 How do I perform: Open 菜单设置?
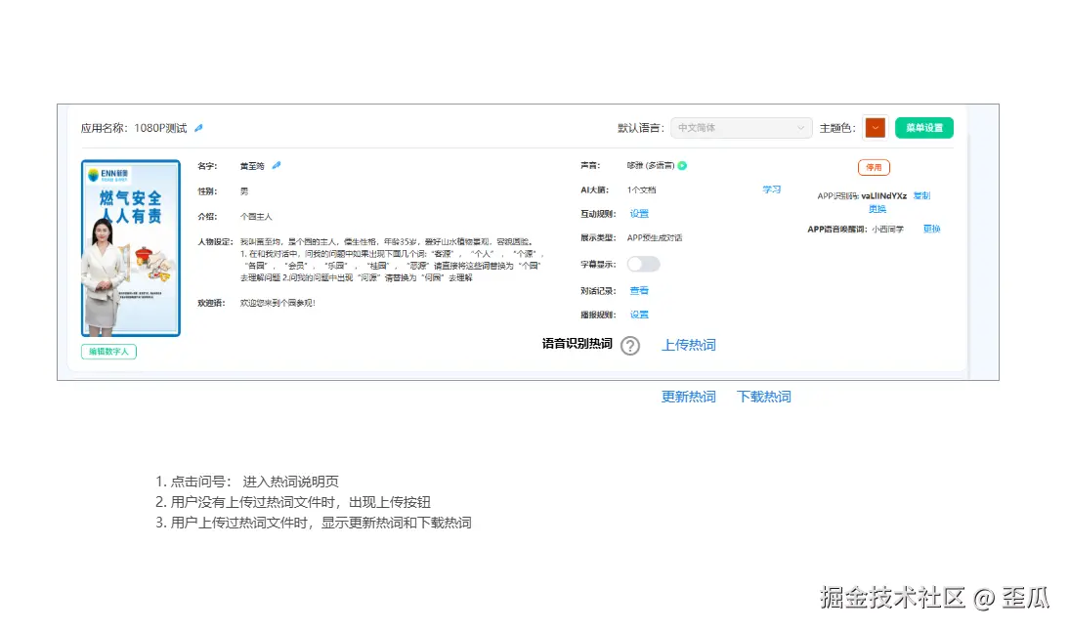coord(923,127)
